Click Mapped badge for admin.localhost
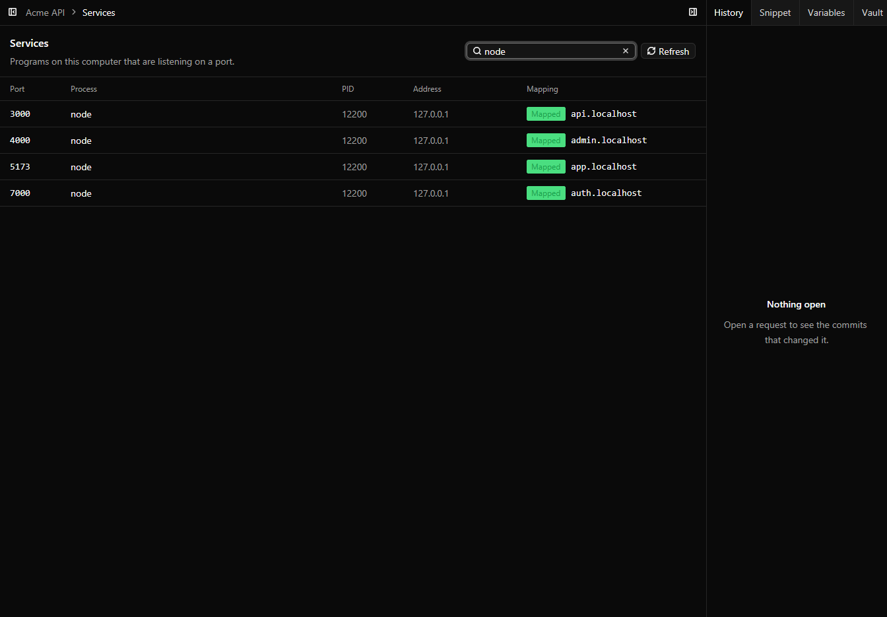887x617 pixels. (546, 141)
